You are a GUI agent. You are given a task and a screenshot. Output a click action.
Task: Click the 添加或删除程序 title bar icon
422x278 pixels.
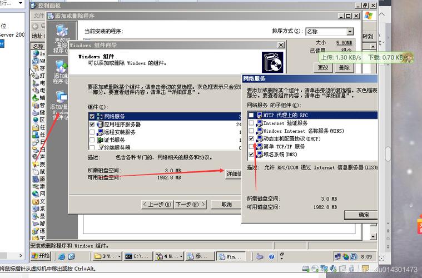[51, 16]
